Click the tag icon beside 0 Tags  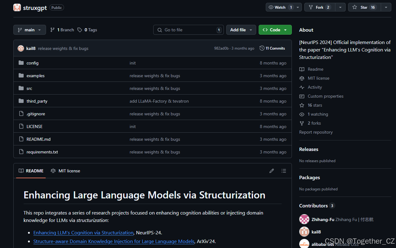click(80, 30)
